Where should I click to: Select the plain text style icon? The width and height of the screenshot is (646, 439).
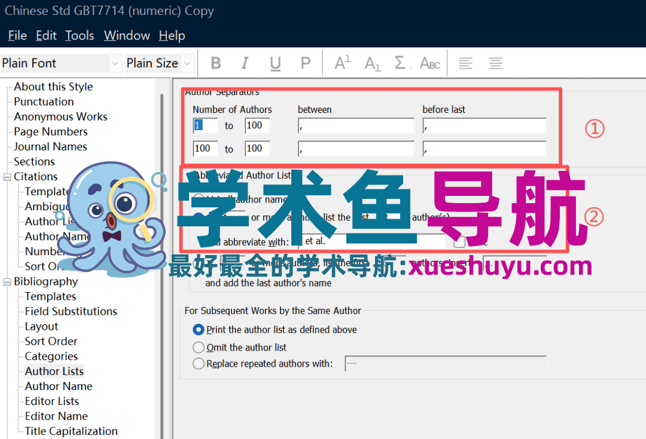pyautogui.click(x=305, y=62)
